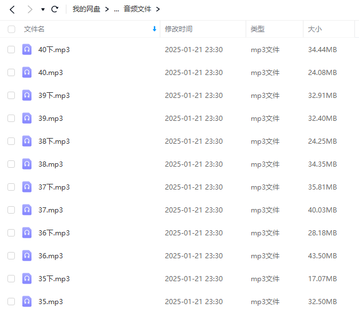
Task: Click audio icon of 36下.mp3
Action: point(27,233)
